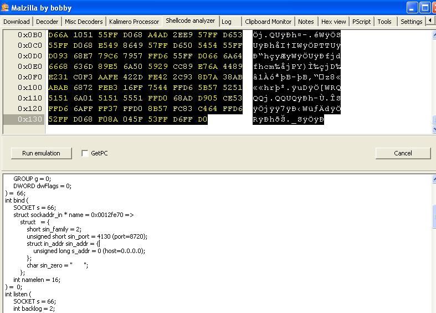Click the up arrow of hex pane scrollbar
Viewport: 436px width, 313px height.
[433, 34]
